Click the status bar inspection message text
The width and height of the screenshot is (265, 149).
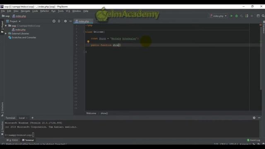36,144
